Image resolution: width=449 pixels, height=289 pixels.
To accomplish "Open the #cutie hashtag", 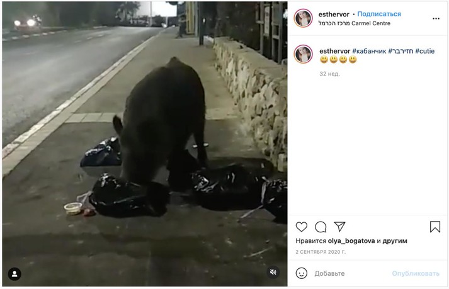I will 424,51.
